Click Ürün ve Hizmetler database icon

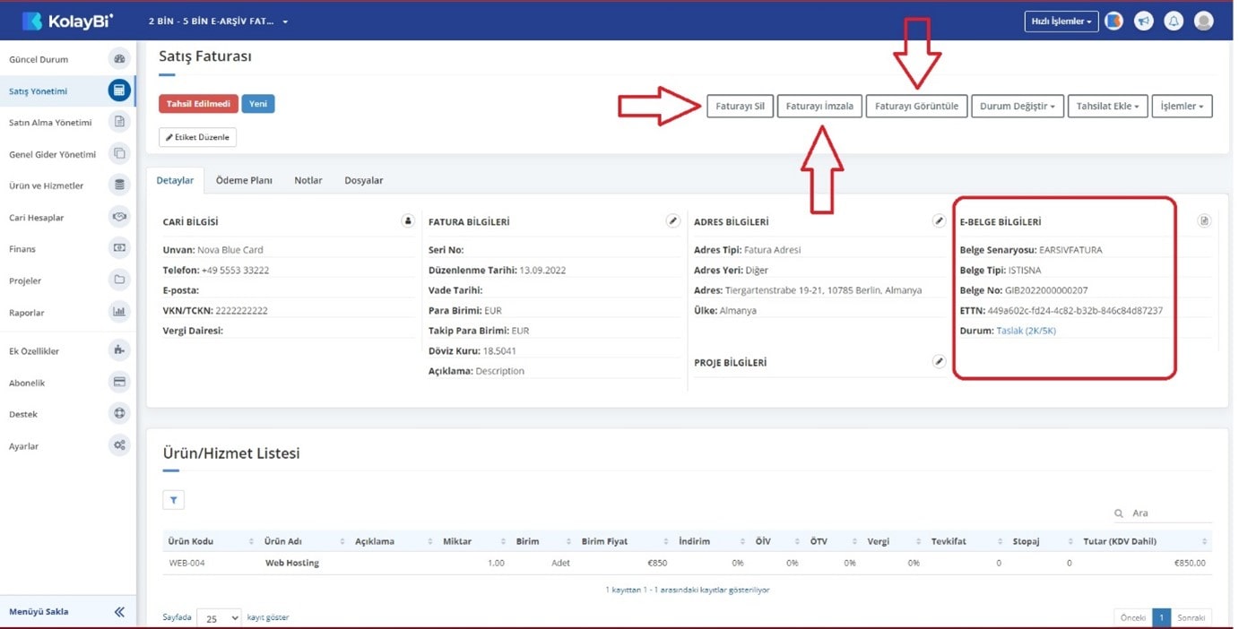pos(119,185)
